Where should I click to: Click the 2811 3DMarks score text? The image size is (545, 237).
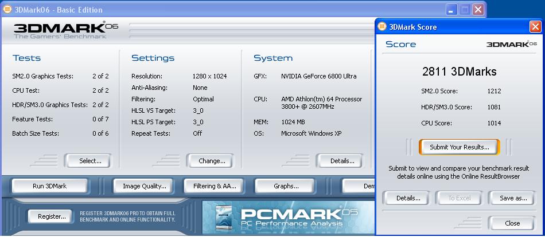click(459, 72)
